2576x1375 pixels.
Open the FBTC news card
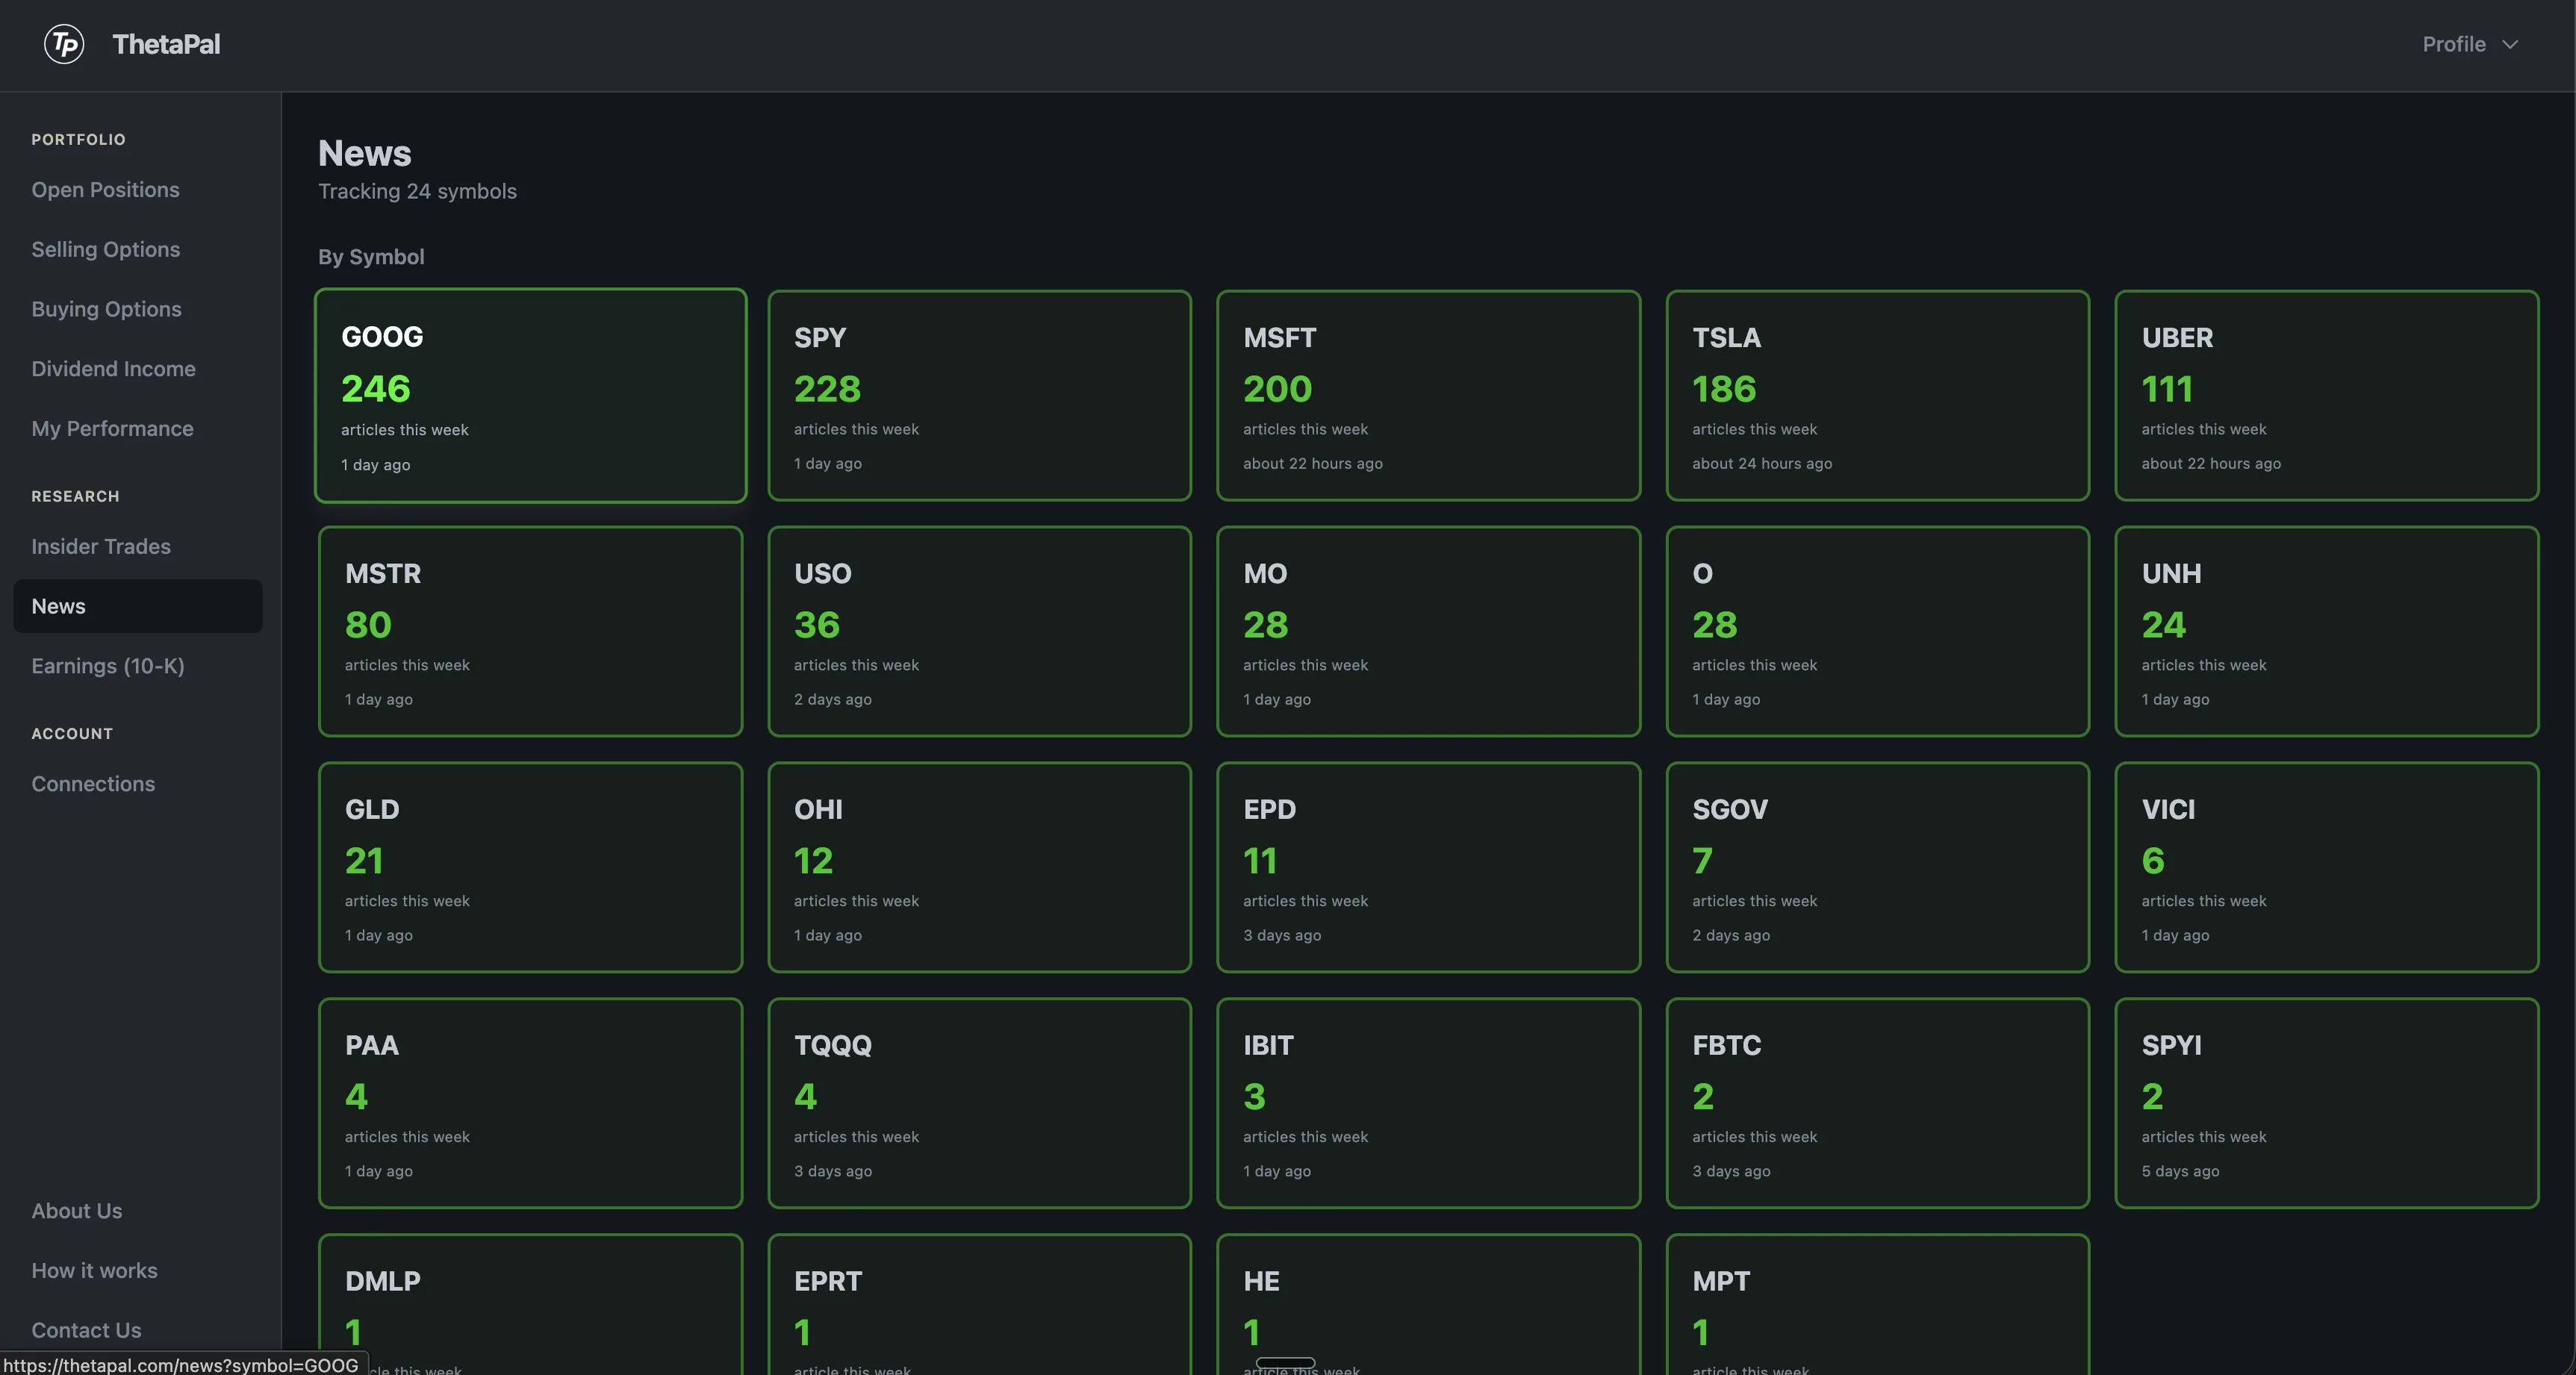click(x=1877, y=1103)
